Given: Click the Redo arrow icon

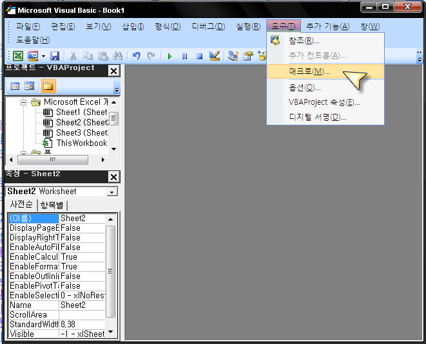Looking at the screenshot, I should (x=151, y=56).
